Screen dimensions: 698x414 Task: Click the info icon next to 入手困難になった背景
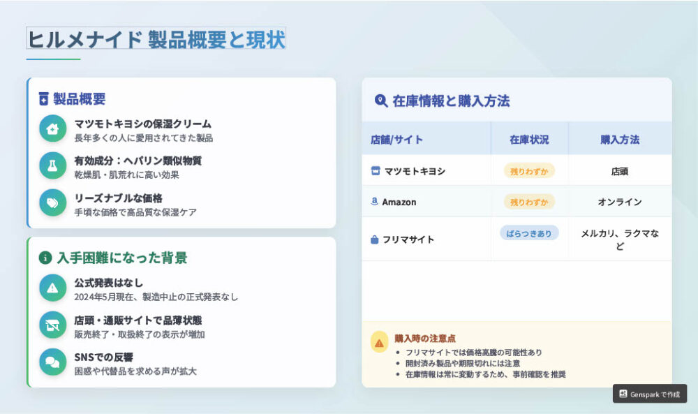(x=45, y=258)
